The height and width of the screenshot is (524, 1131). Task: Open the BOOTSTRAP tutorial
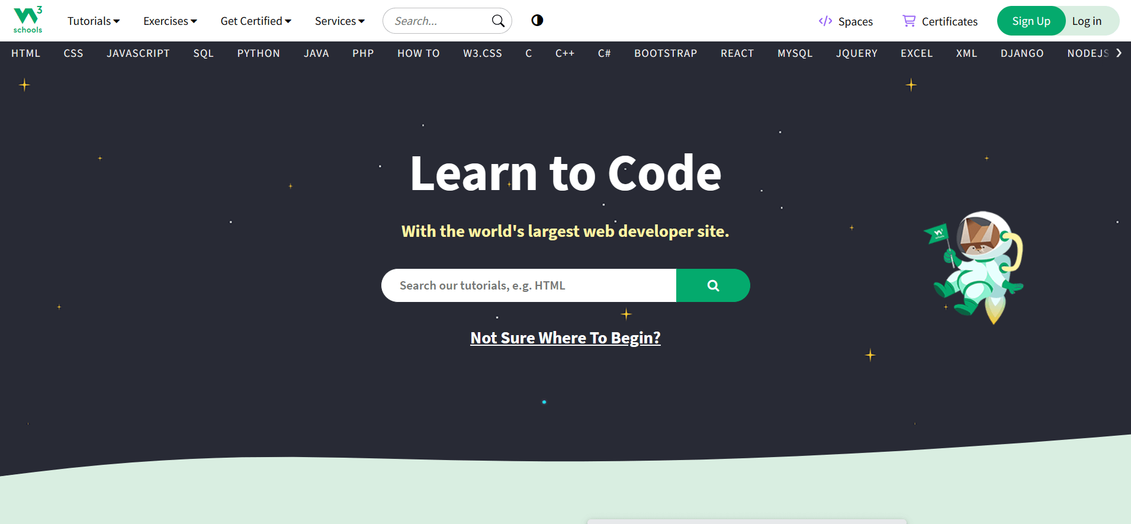point(666,53)
